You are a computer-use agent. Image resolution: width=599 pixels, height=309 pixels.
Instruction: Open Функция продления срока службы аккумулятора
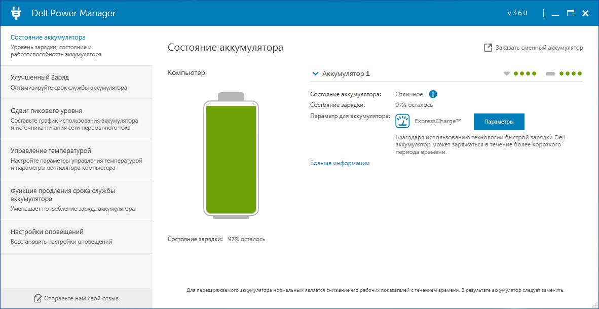point(77,200)
